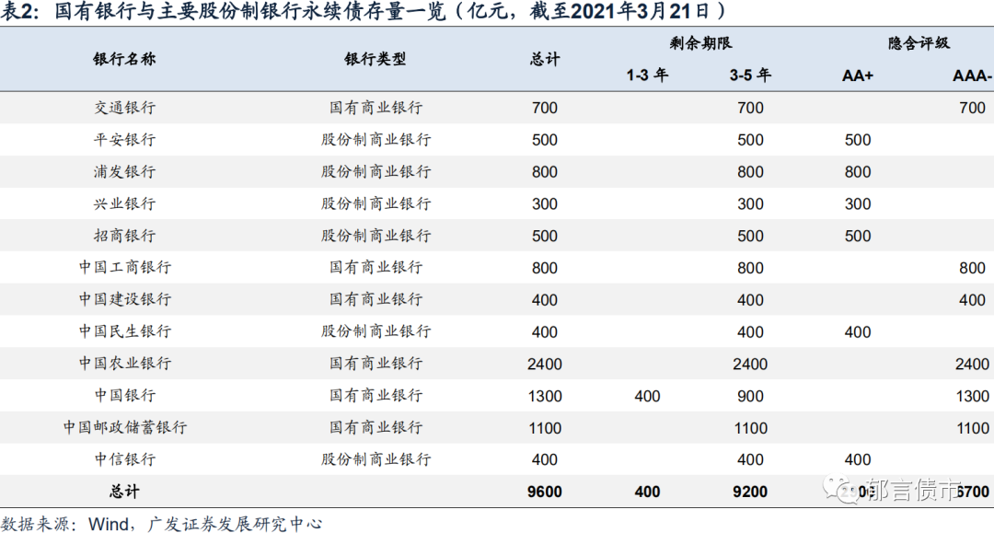
Task: Select the 中国民生银行 bank name
Action: (124, 331)
